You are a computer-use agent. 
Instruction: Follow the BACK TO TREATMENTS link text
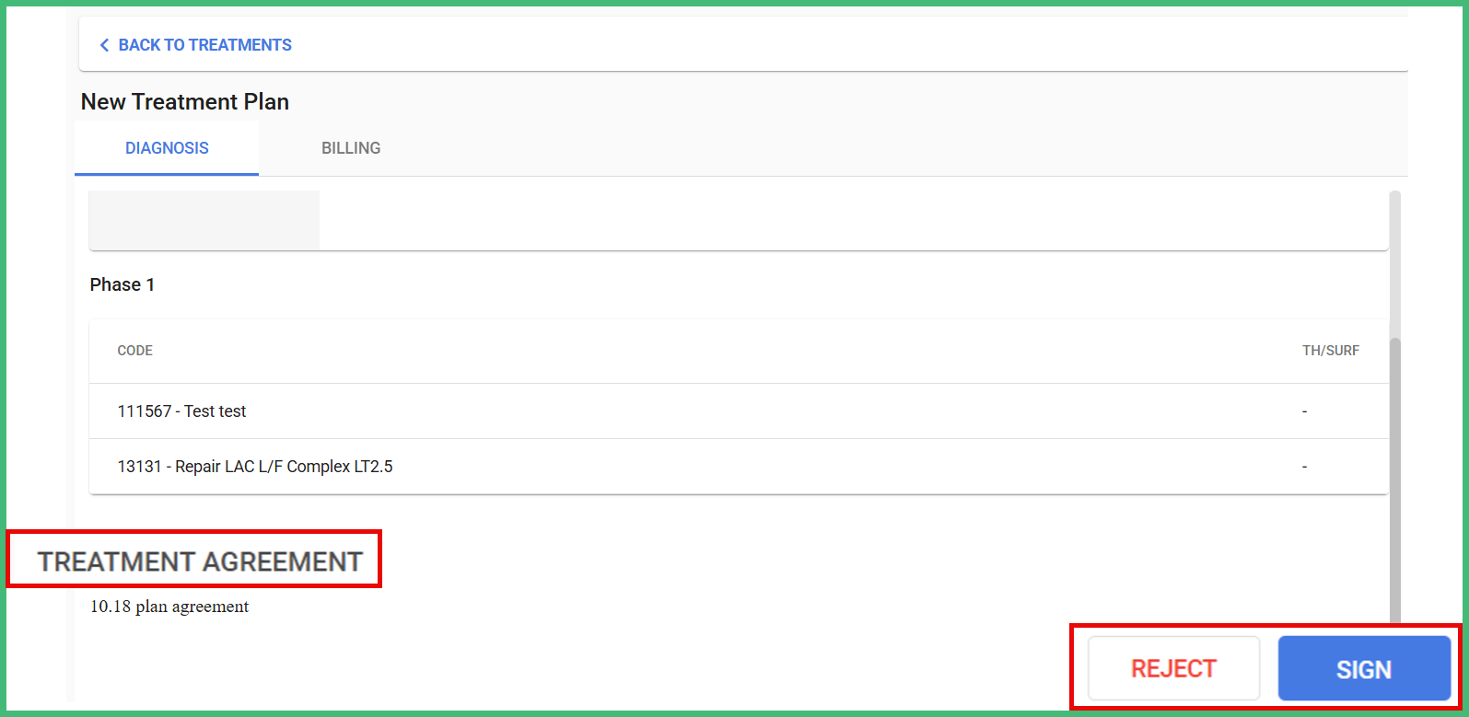(204, 45)
